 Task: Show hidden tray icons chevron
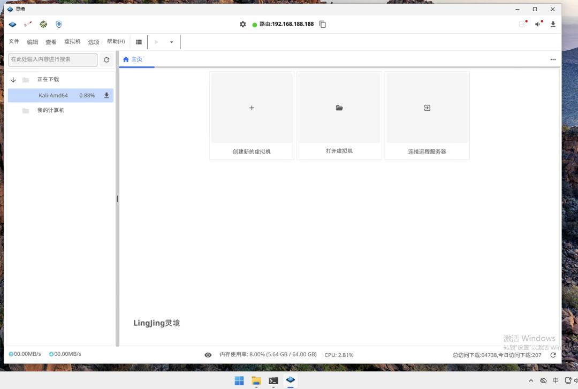click(x=531, y=380)
